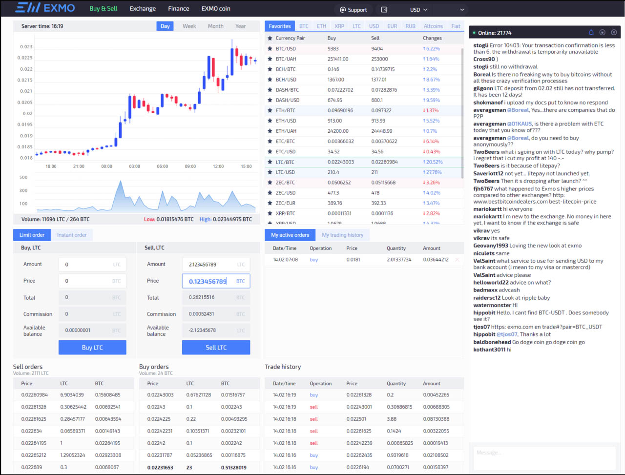Toggle favorite star for BCH/BTC
Screen dimensions: 625x475
(270, 69)
